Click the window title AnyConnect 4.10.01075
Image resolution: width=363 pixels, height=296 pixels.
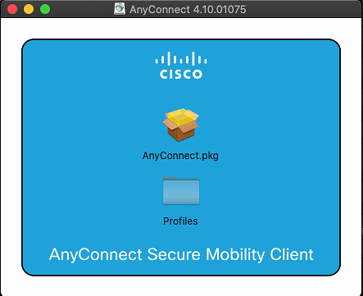click(x=188, y=9)
